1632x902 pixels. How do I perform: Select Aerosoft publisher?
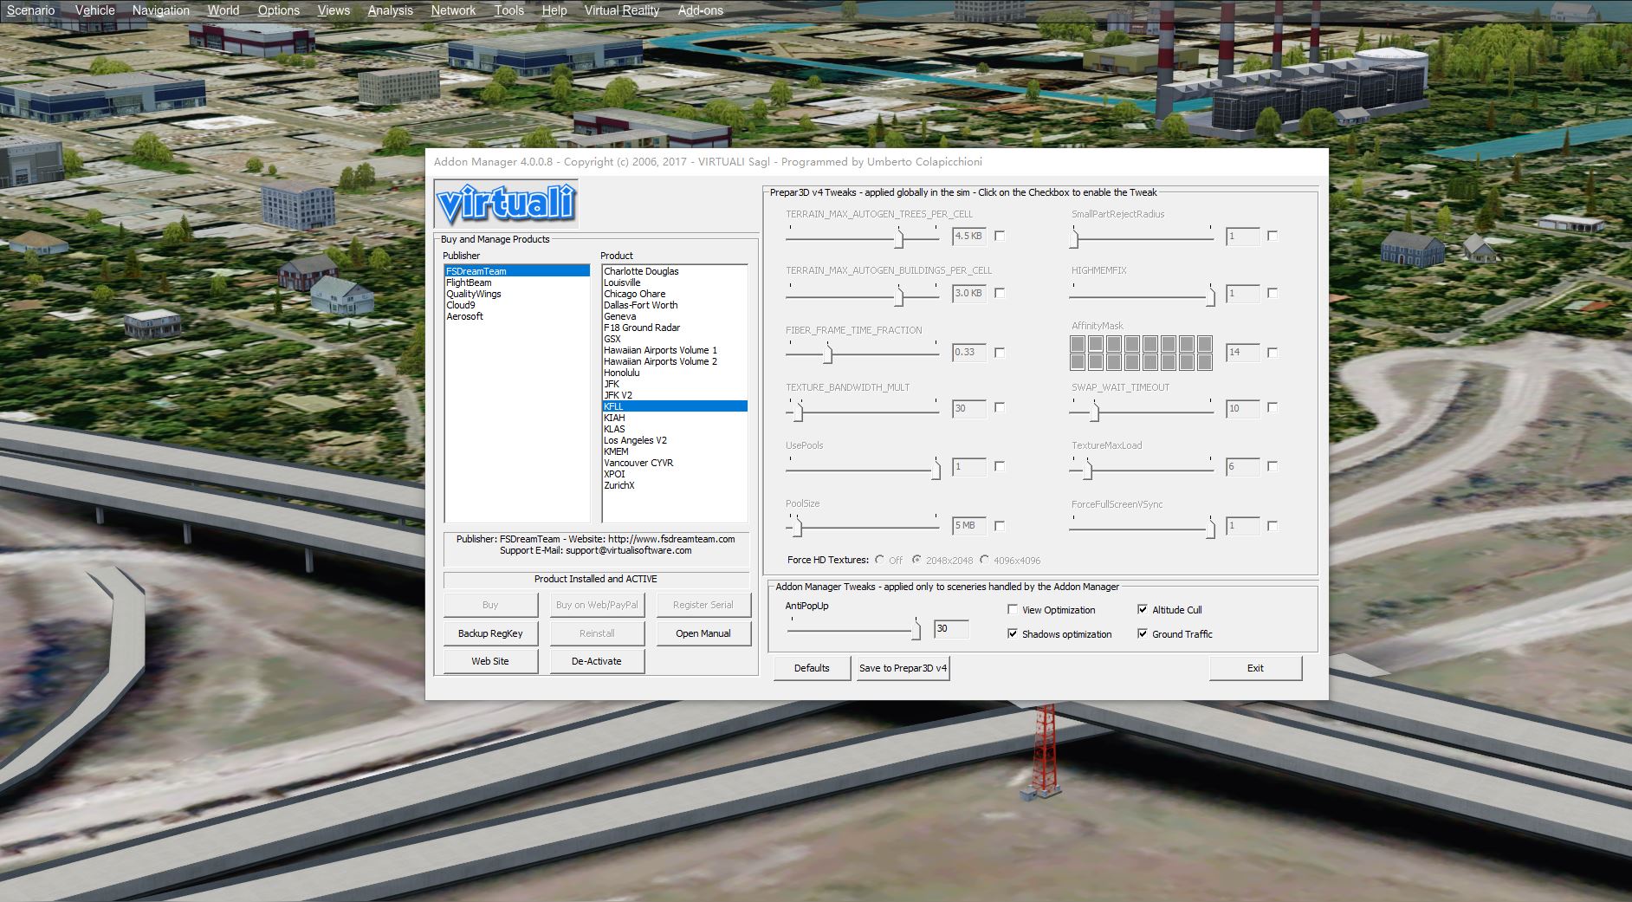pos(517,316)
